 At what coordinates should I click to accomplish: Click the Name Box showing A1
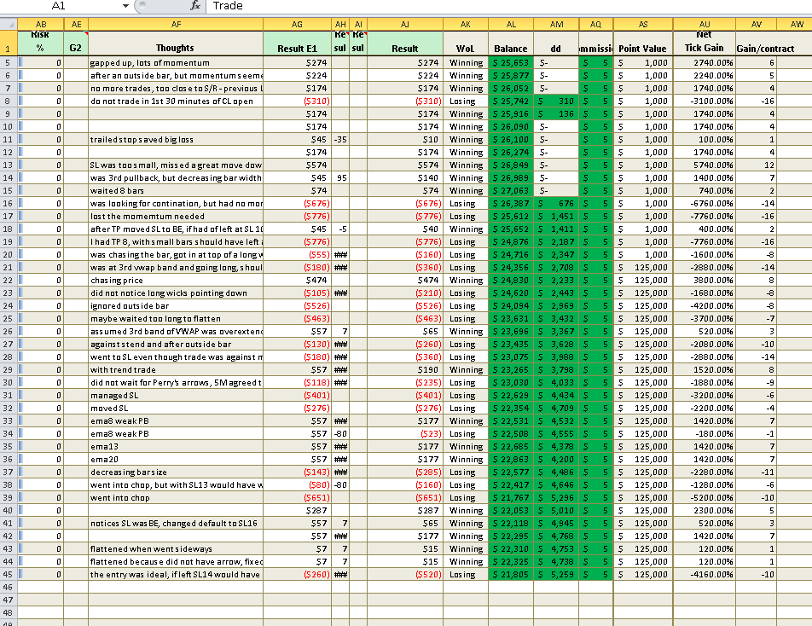coord(59,6)
